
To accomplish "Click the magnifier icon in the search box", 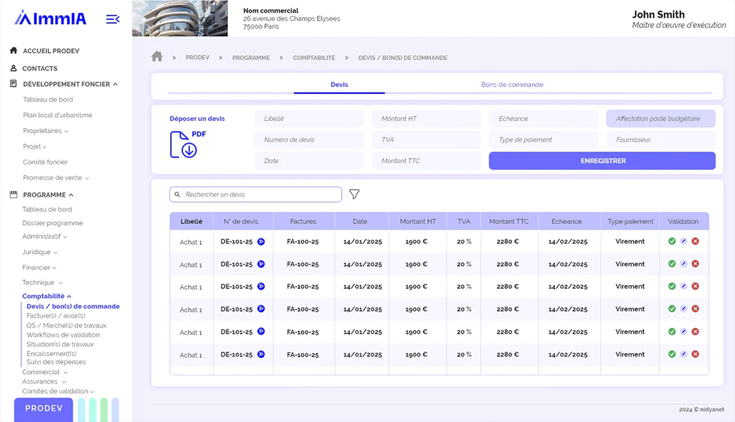I will tap(177, 194).
